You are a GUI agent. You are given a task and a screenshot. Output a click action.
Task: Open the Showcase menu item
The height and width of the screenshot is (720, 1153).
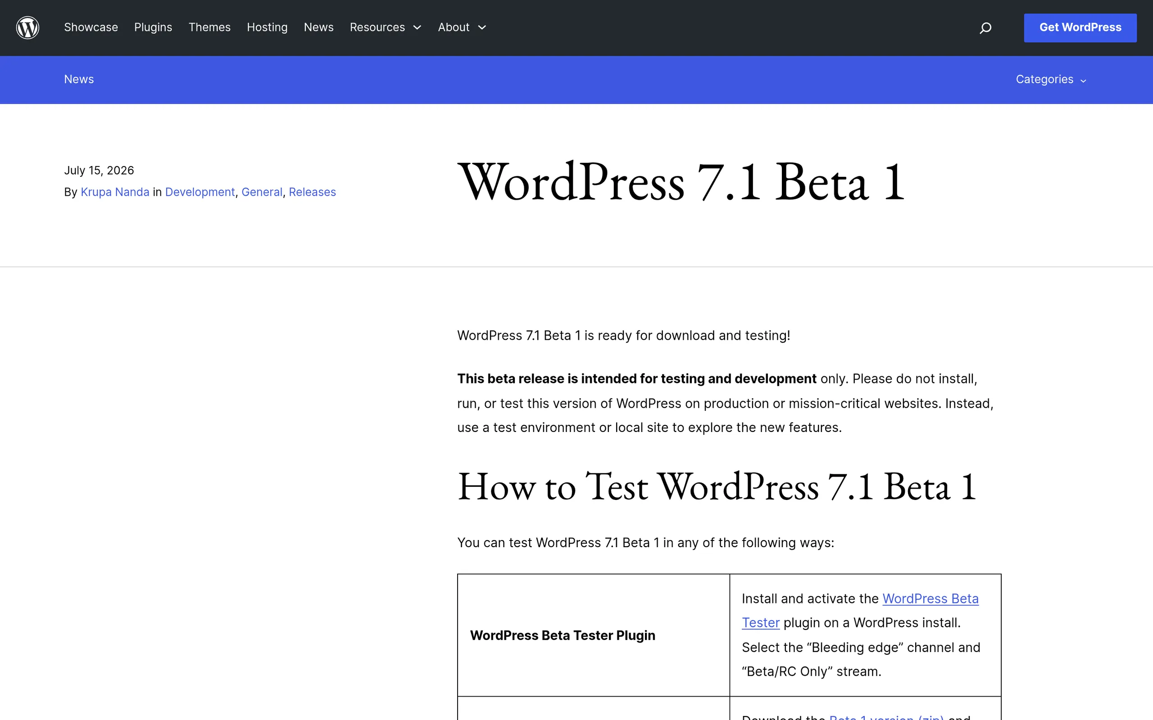click(x=91, y=27)
